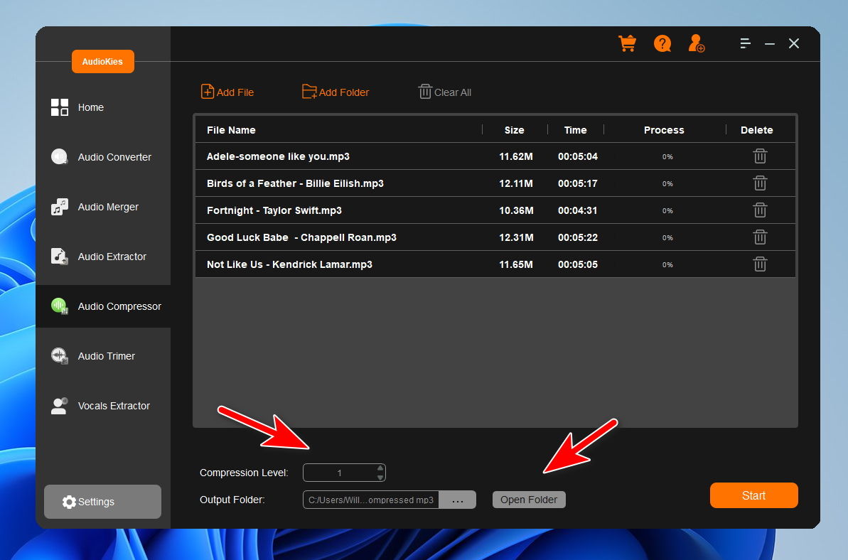
Task: Click size value 12.11M
Action: [x=516, y=184]
